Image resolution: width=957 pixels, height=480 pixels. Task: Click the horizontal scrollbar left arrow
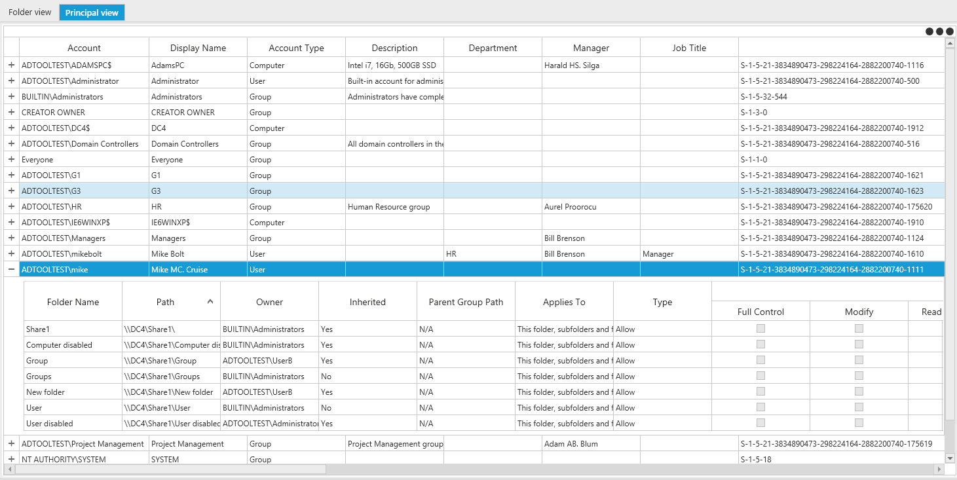(9, 470)
